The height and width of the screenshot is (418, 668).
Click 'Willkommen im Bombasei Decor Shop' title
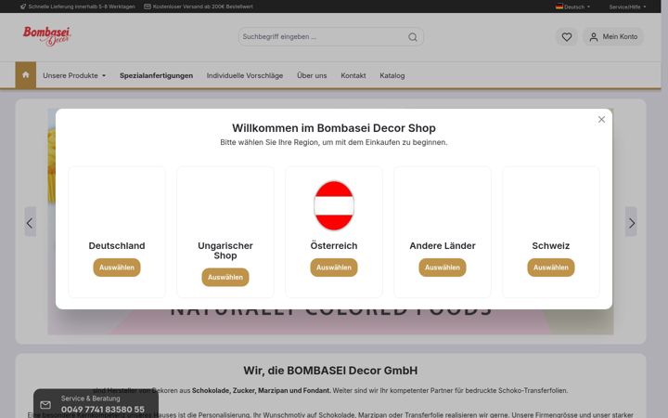334,128
